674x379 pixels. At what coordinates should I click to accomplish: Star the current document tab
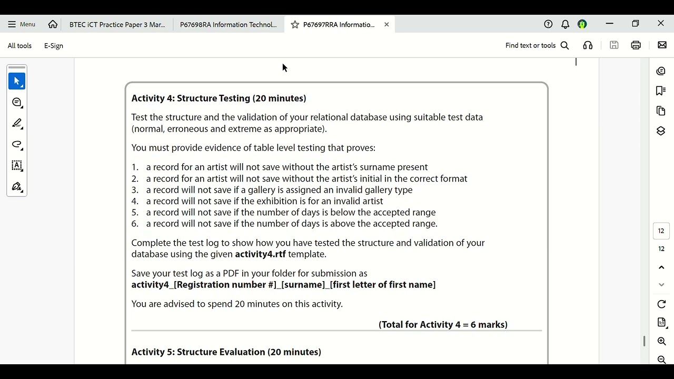coord(295,24)
